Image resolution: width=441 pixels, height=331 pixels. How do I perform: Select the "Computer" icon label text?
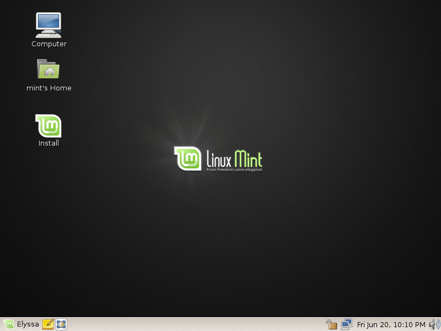tap(49, 44)
